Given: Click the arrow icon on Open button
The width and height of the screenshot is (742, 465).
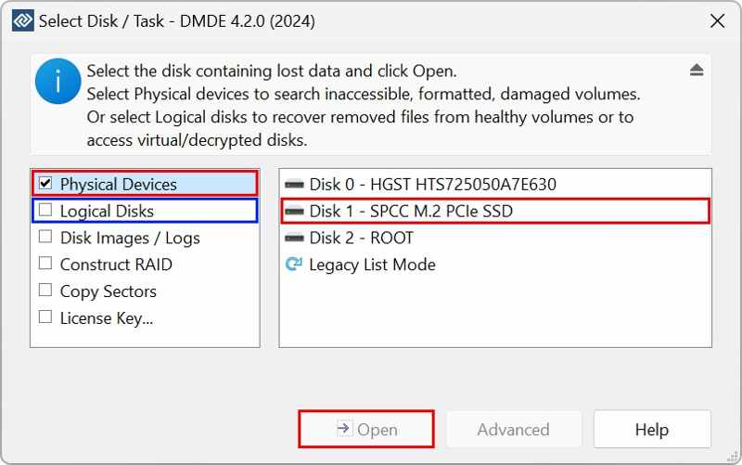Looking at the screenshot, I should [343, 429].
